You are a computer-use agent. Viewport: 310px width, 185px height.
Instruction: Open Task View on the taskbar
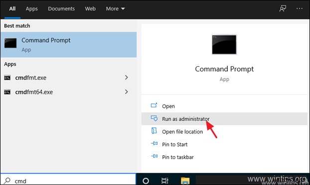pos(164,181)
